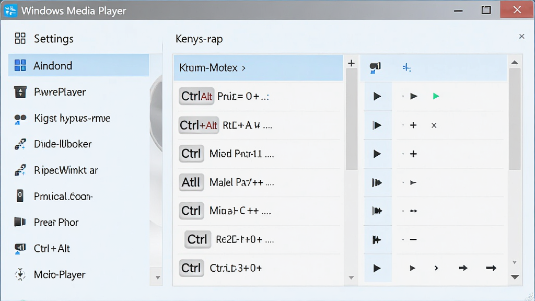Screen dimensions: 535x301
Task: Click the Ctrl+Alt sidebar icon
Action: pos(20,248)
